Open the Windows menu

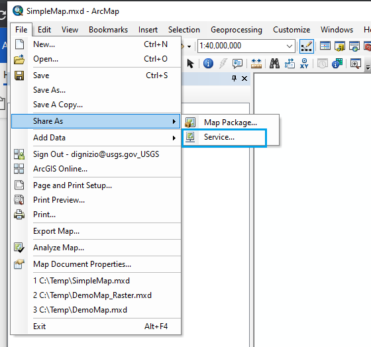tap(337, 30)
